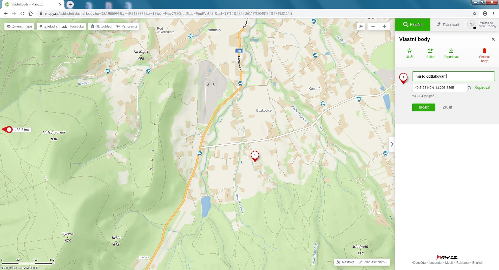
Task: Click the green Uložit button
Action: 423,107
